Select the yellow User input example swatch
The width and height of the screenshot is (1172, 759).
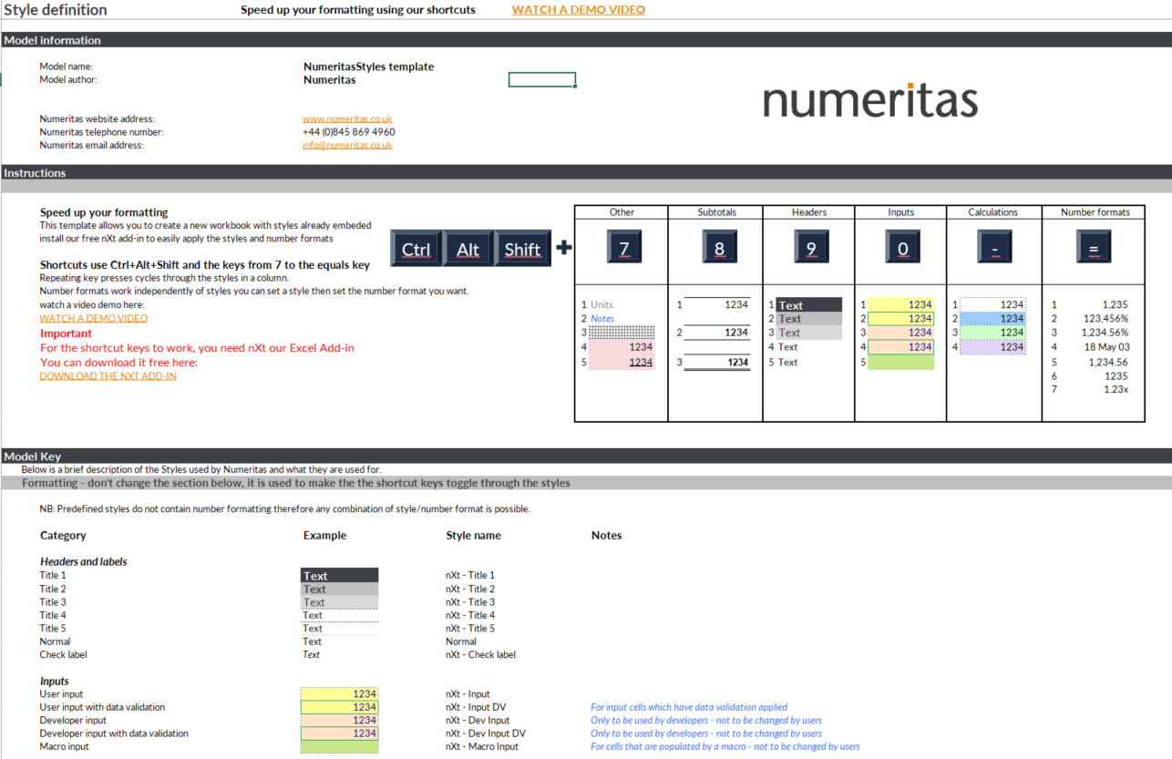pyautogui.click(x=339, y=693)
